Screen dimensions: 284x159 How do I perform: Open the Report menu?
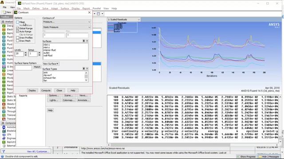point(86,8)
